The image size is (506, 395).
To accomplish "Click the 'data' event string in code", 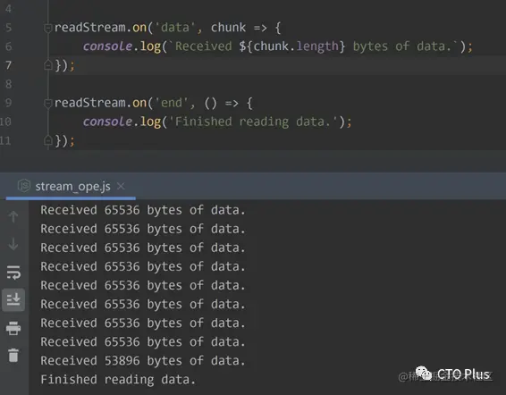I will tap(175, 28).
